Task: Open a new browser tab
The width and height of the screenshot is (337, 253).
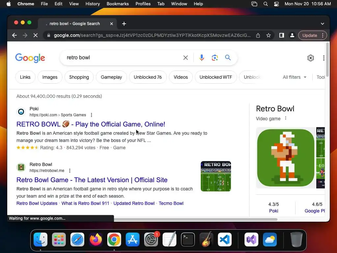Action: (x=124, y=24)
